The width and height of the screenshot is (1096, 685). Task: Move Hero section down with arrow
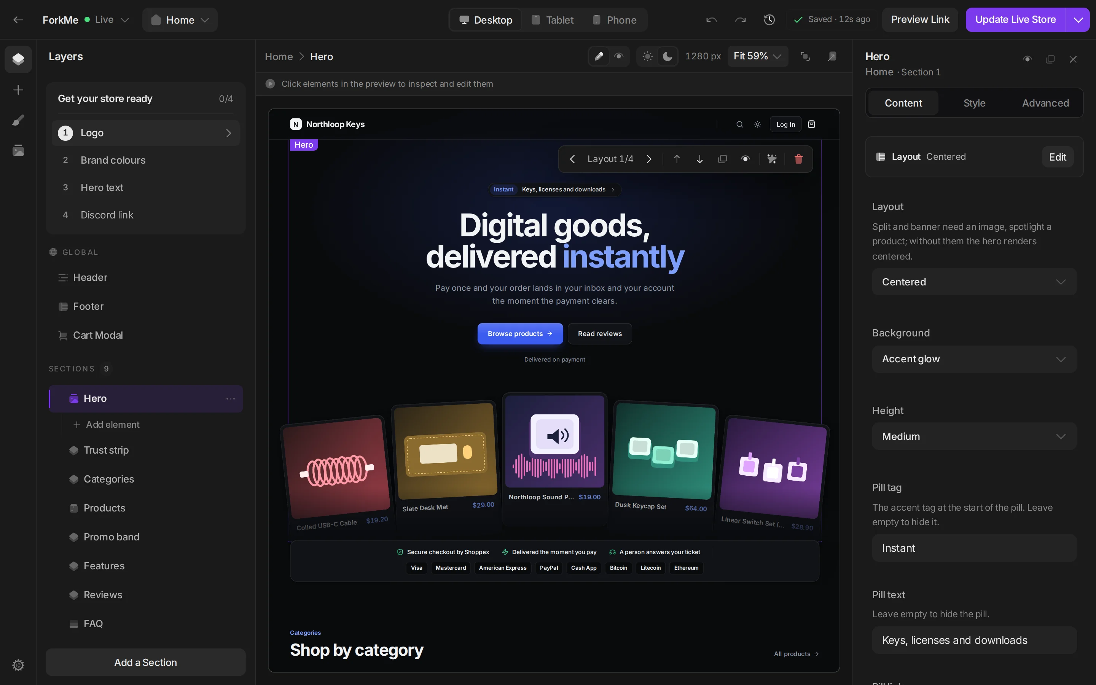pos(699,159)
